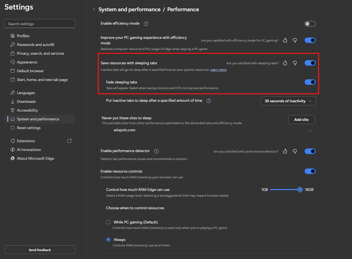Click thumbs down for PC gaming efficiency mode

click(x=295, y=40)
